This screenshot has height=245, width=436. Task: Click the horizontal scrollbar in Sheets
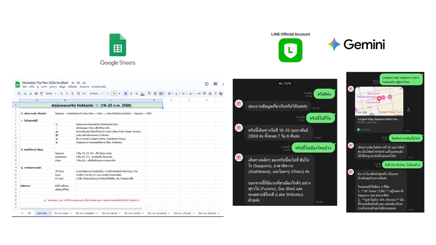[x=81, y=208]
